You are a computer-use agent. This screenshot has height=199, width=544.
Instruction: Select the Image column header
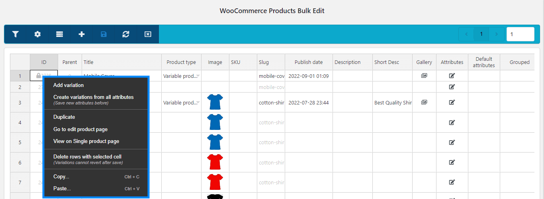(x=215, y=62)
